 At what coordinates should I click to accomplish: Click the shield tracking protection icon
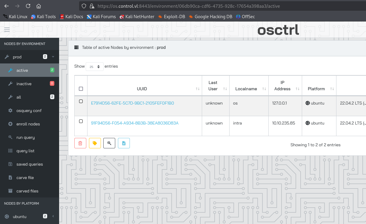pyautogui.click(x=84, y=6)
